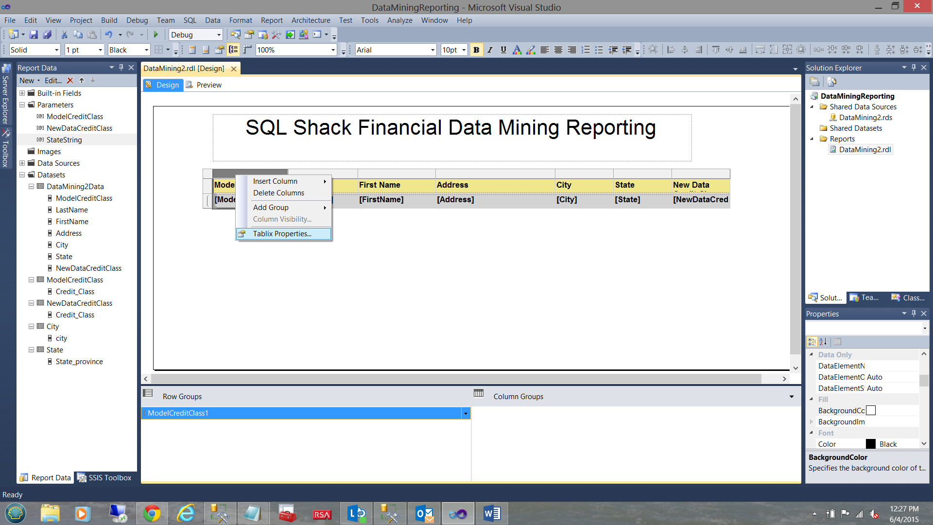Image resolution: width=933 pixels, height=525 pixels.
Task: Toggle Underline formatting button
Action: (503, 50)
